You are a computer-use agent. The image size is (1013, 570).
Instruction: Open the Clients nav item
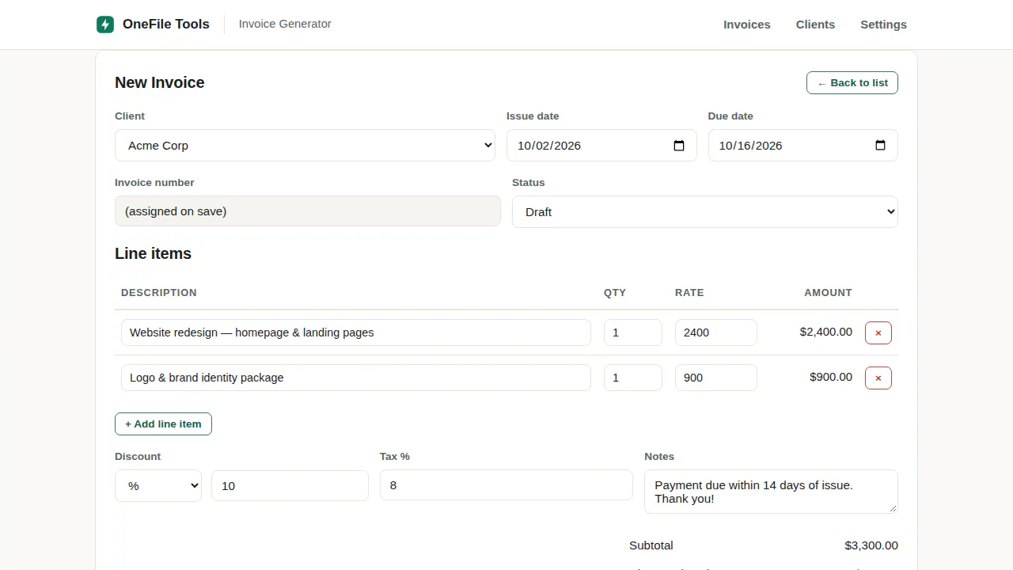(x=815, y=25)
